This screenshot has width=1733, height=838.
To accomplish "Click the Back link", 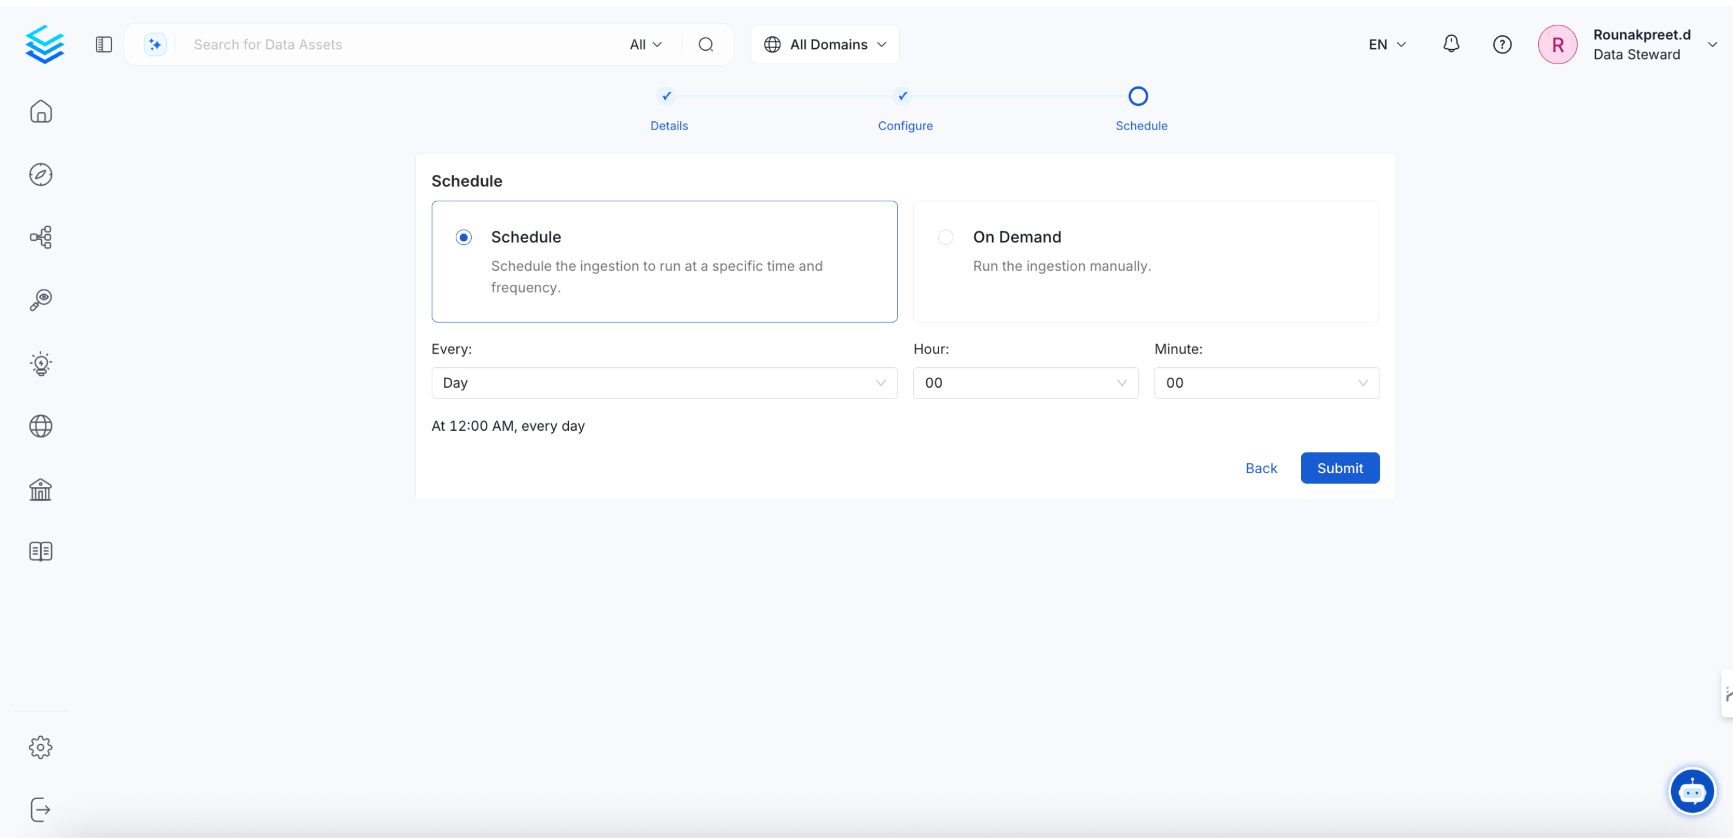I will [x=1261, y=468].
